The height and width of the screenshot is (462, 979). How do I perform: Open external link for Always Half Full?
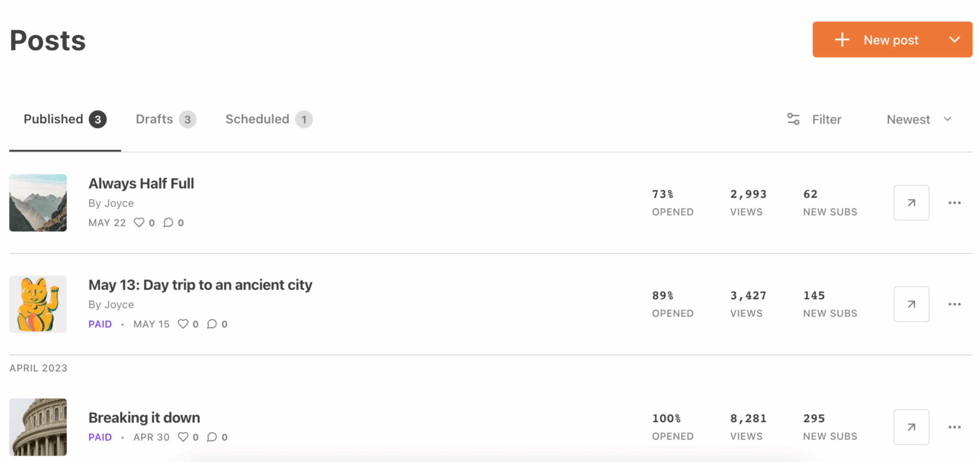[911, 203]
